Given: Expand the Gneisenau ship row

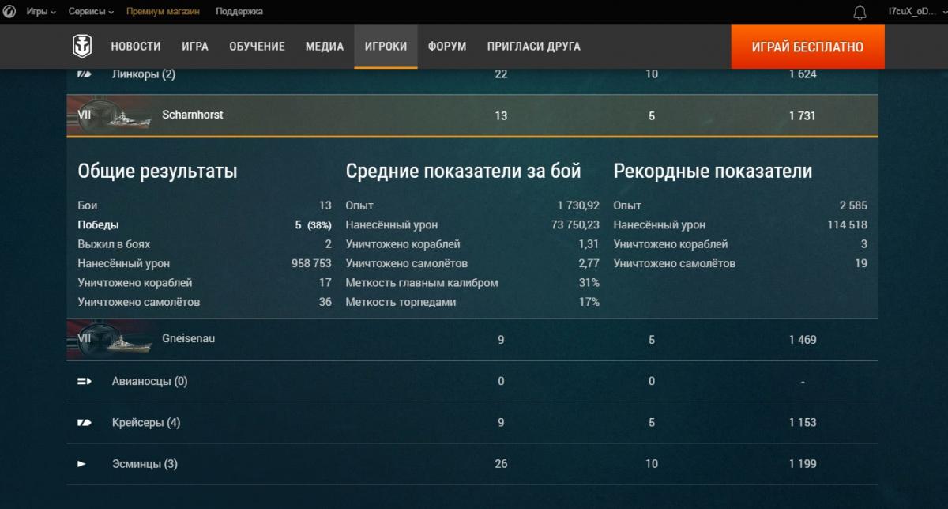Looking at the screenshot, I should coord(472,340).
